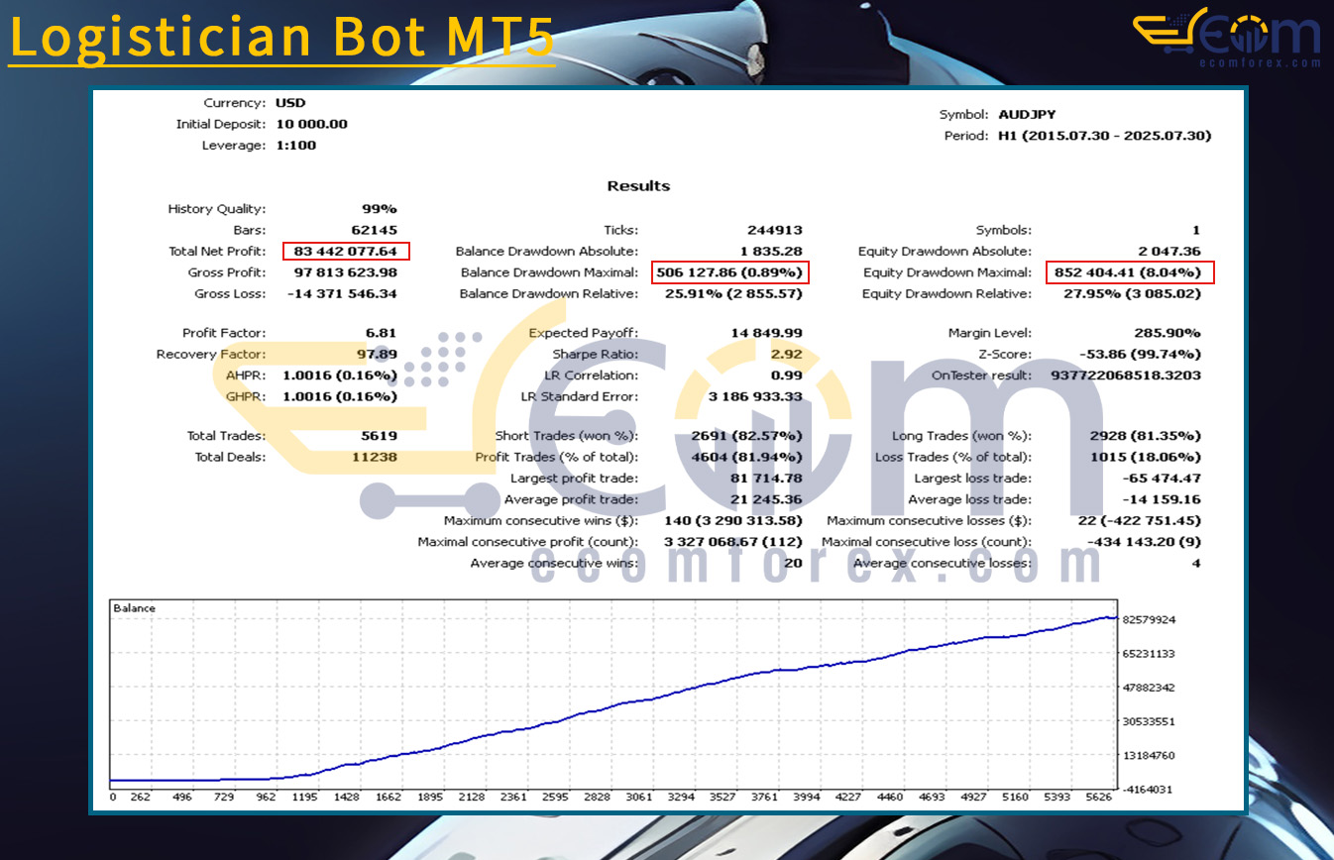This screenshot has width=1334, height=860.
Task: Click the Recovery Factor value 97.89
Action: [x=378, y=355]
